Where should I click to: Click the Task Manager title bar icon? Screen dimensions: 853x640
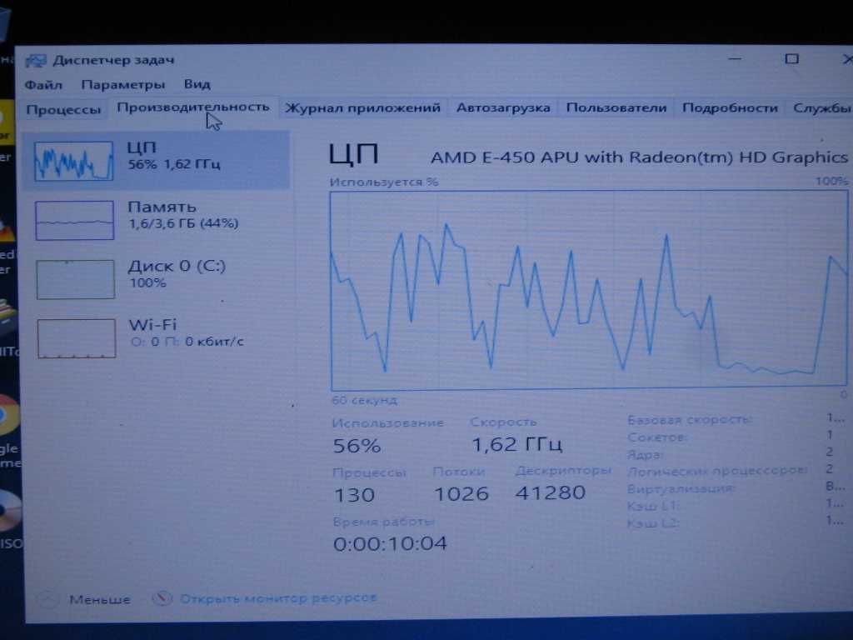click(x=36, y=60)
